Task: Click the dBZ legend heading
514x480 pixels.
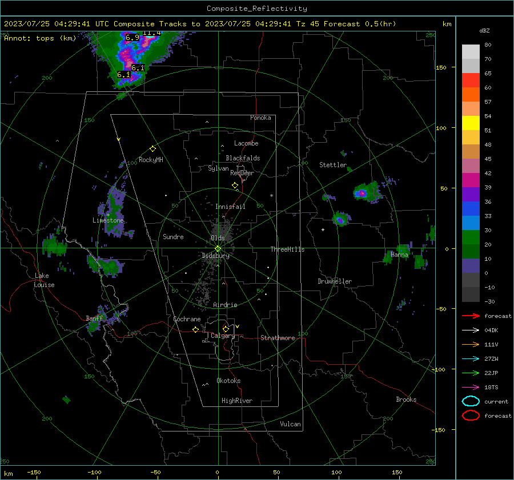Action: [x=484, y=31]
